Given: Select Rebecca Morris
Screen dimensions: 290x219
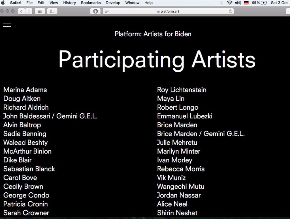Looking at the screenshot, I should [181, 169].
